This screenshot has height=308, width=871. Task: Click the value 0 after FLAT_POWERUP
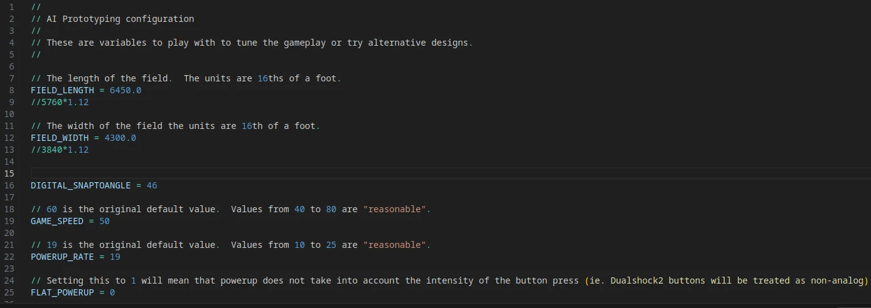click(x=112, y=292)
